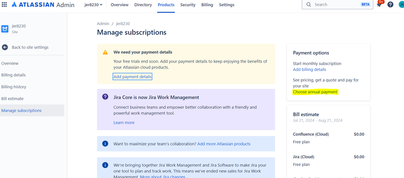
Task: Click into the Search field
Action: [337, 4]
